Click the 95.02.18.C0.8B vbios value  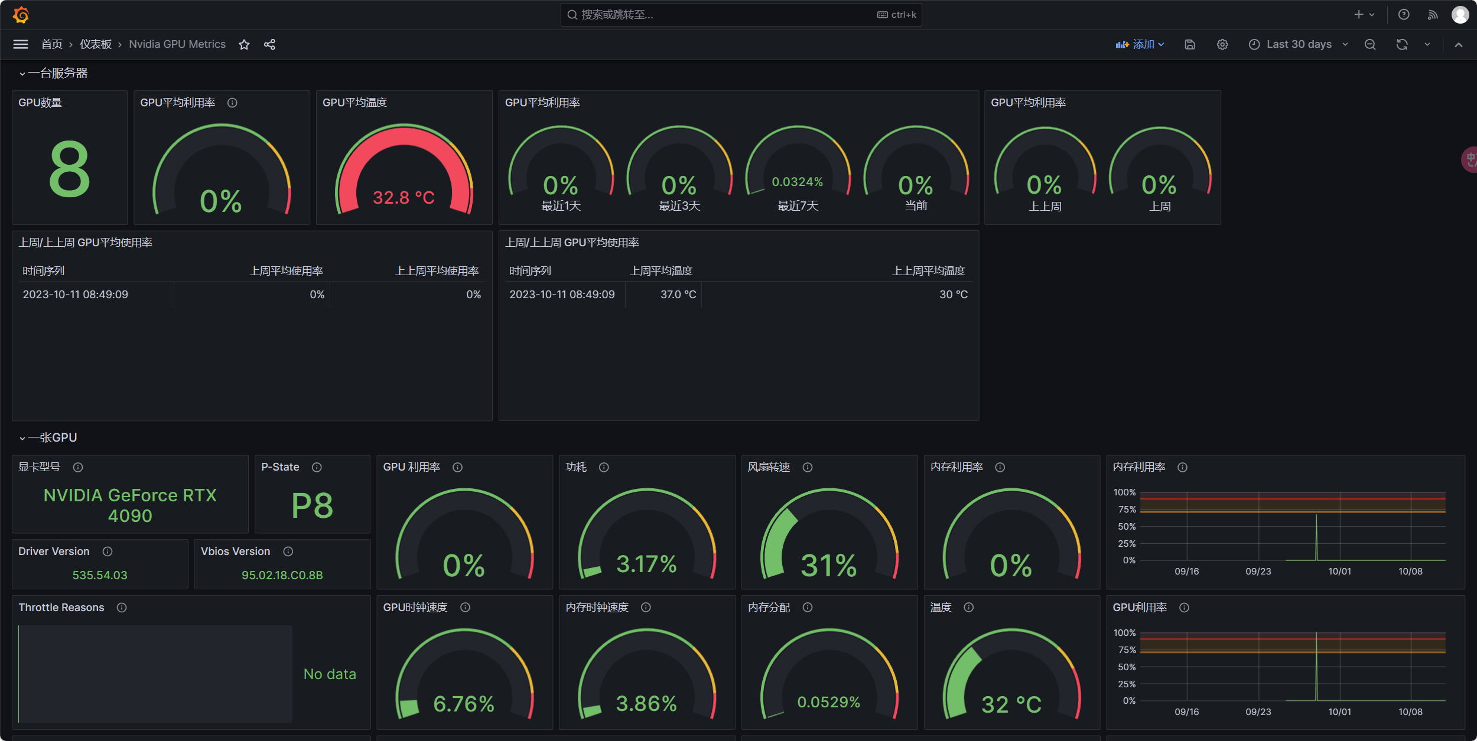(x=282, y=575)
